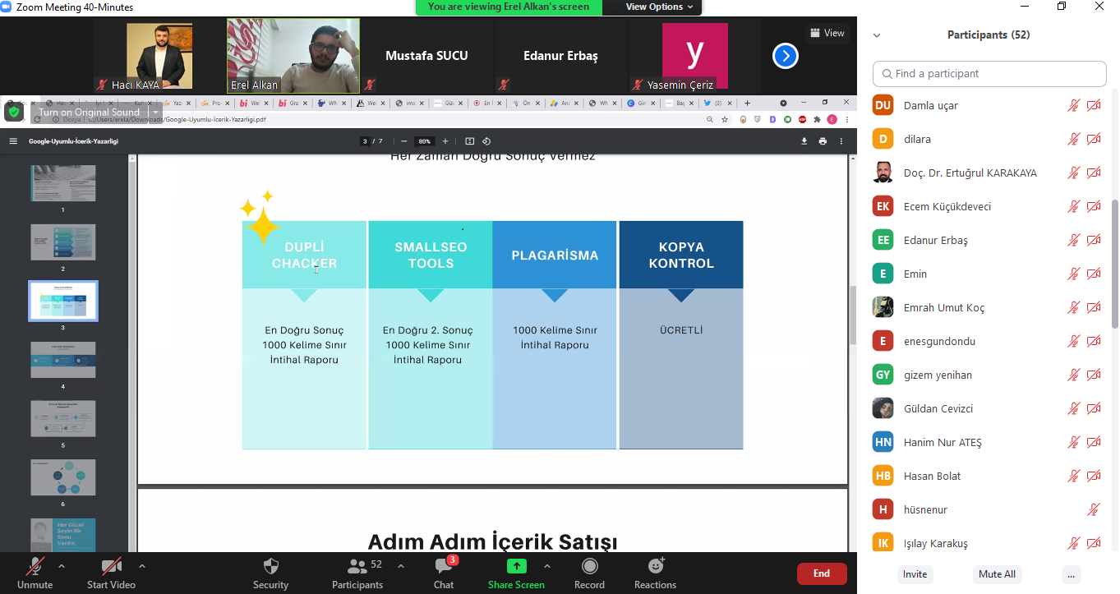Open the Participants icon in toolbar
1120x594 pixels.
(x=357, y=567)
